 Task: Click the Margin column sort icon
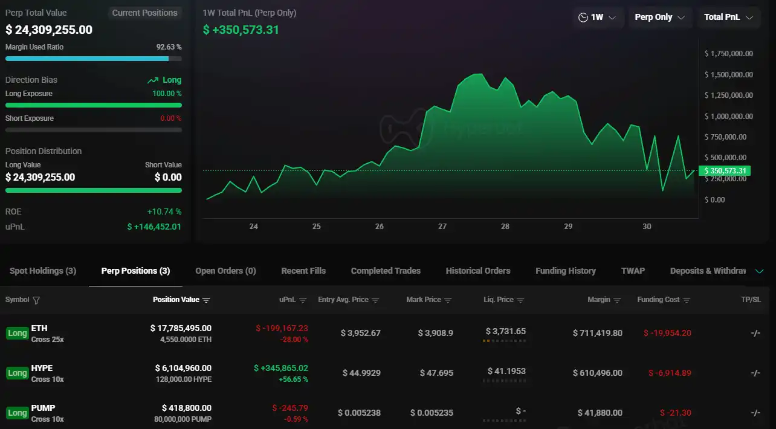(617, 300)
